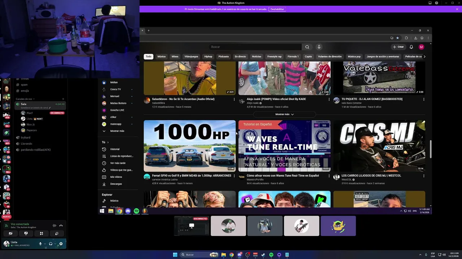The image size is (462, 259).
Task: Open YouTube notifications bell
Action: (x=411, y=47)
